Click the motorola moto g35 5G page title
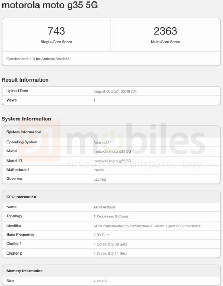 pyautogui.click(x=50, y=6)
